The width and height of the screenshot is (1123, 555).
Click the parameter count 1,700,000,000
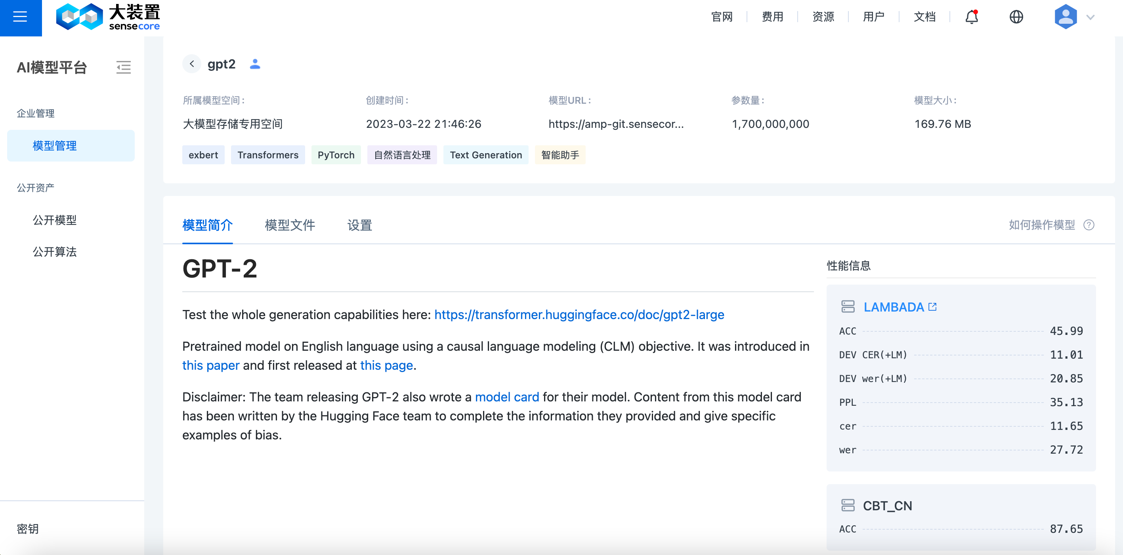(770, 124)
